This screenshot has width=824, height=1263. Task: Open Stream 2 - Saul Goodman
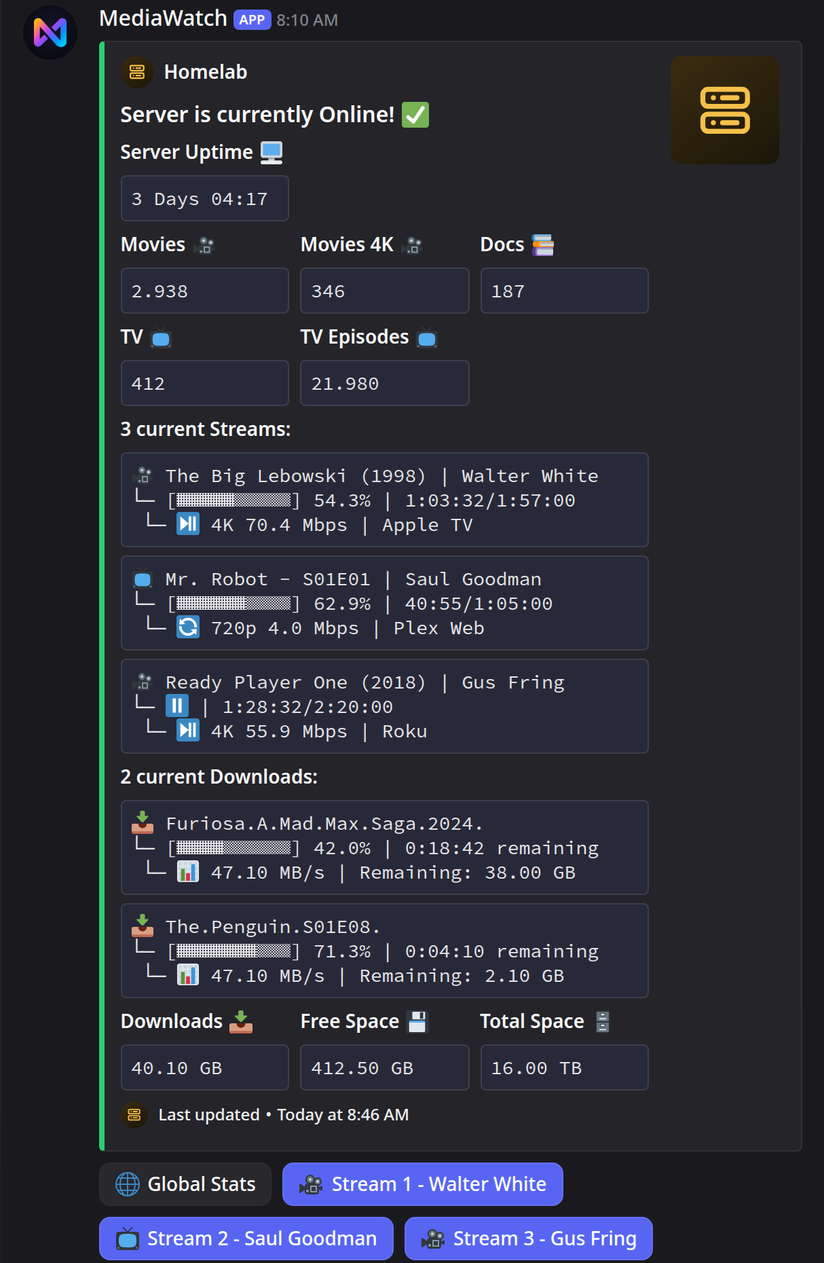pyautogui.click(x=246, y=1239)
